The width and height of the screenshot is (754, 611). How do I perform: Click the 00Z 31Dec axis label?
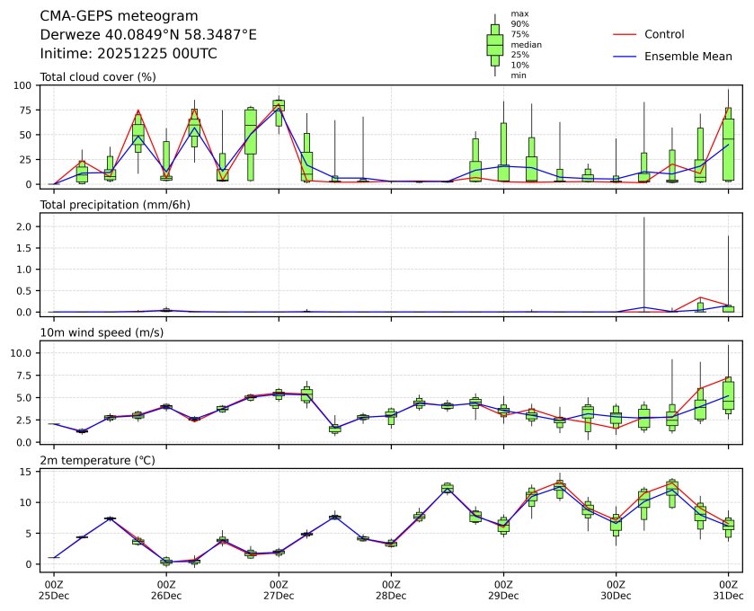pyautogui.click(x=728, y=589)
